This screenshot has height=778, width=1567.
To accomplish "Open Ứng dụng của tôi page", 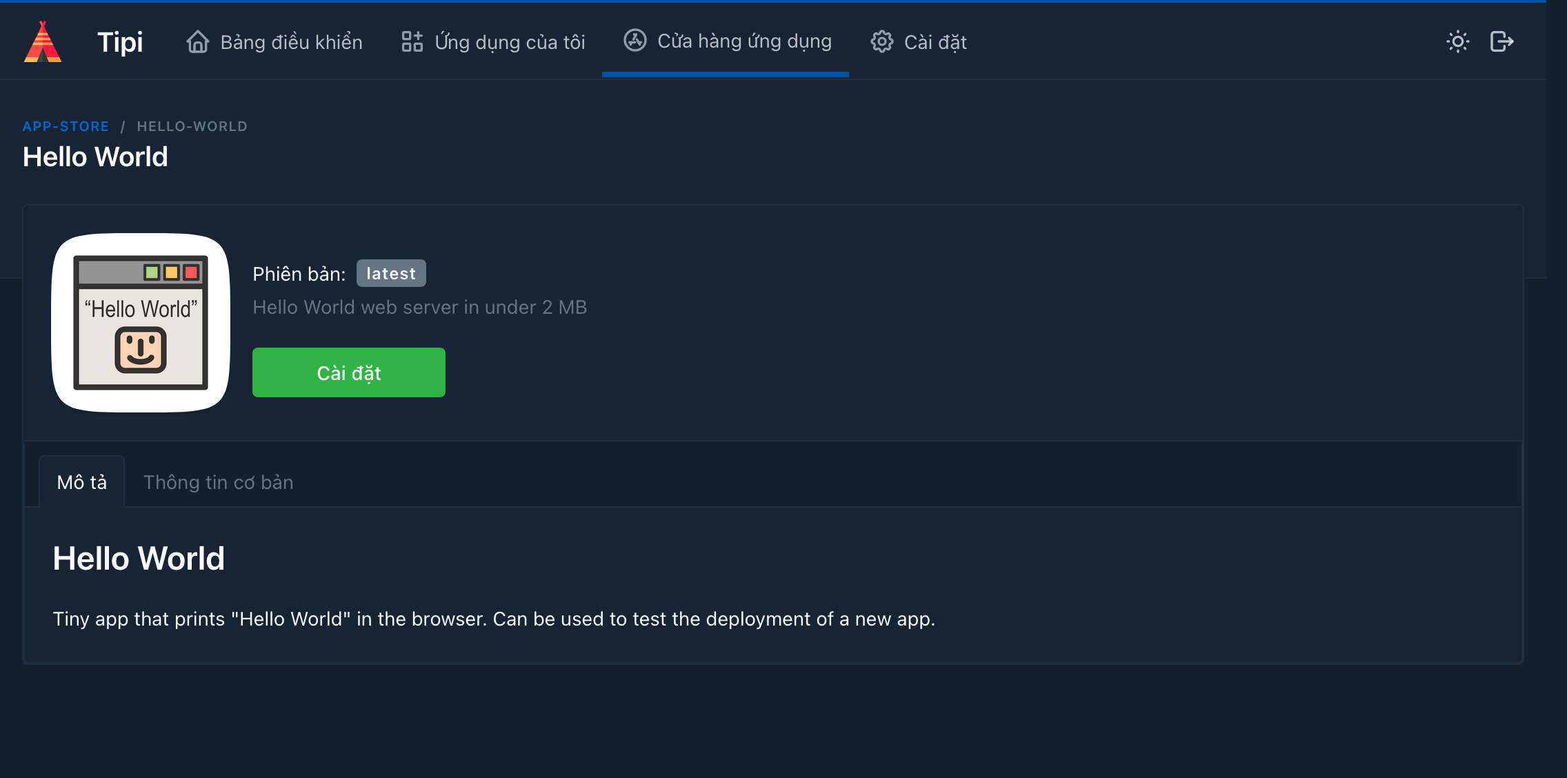I will 510,42.
